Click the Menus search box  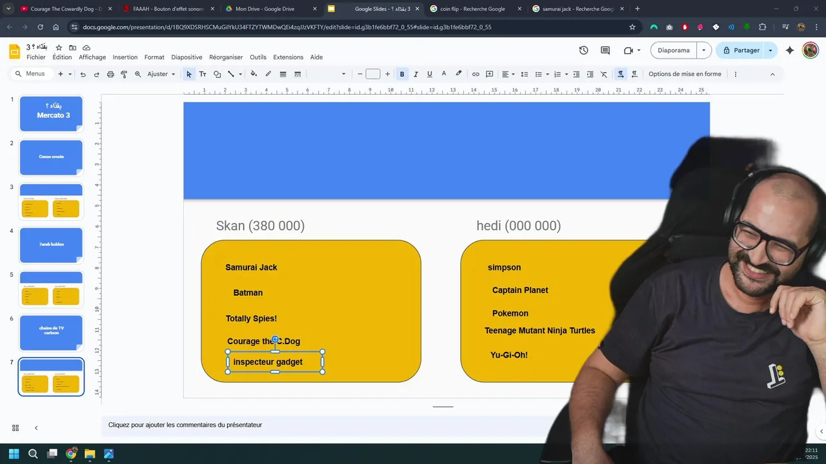point(31,74)
